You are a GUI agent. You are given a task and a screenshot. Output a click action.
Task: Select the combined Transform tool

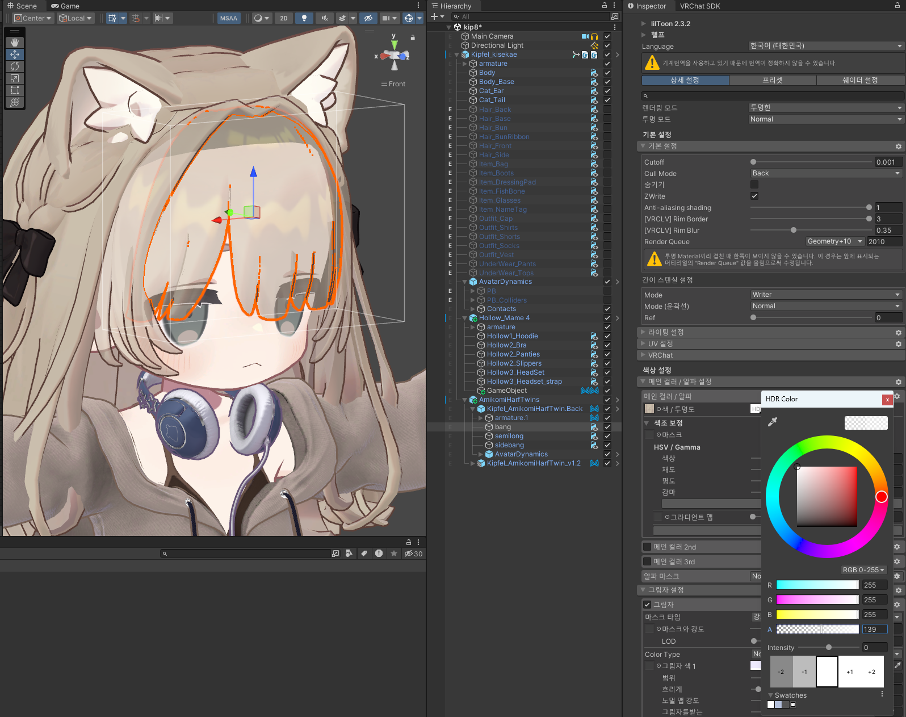(15, 102)
